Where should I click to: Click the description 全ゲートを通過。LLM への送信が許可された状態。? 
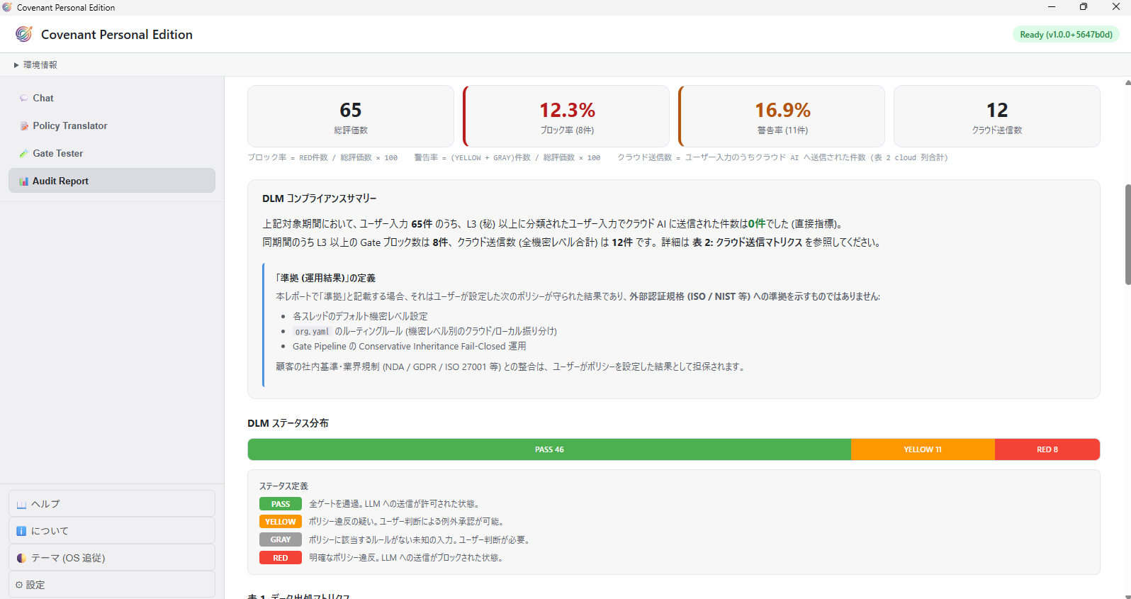click(396, 504)
